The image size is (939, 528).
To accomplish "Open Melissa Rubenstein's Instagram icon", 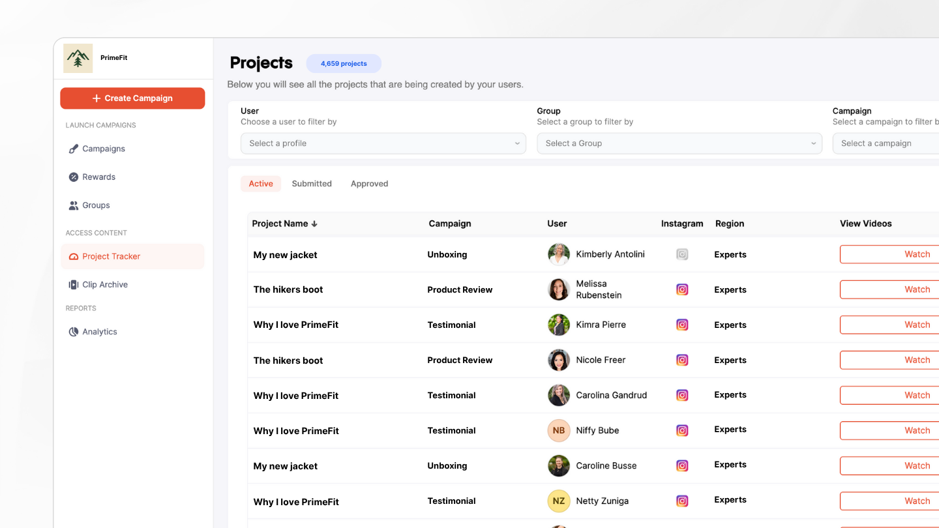I will point(682,289).
